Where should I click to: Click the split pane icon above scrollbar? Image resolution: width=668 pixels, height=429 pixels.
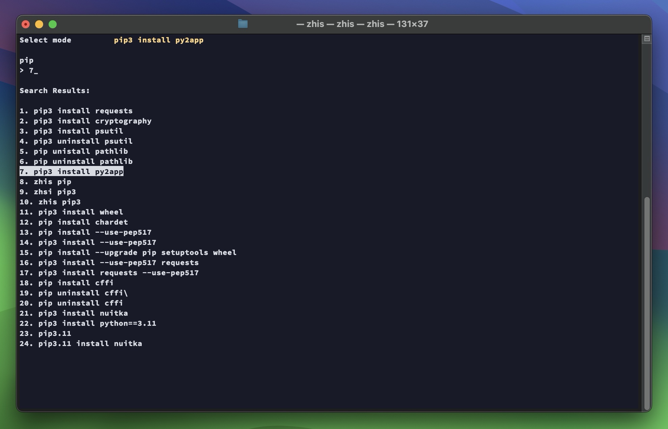click(x=646, y=39)
